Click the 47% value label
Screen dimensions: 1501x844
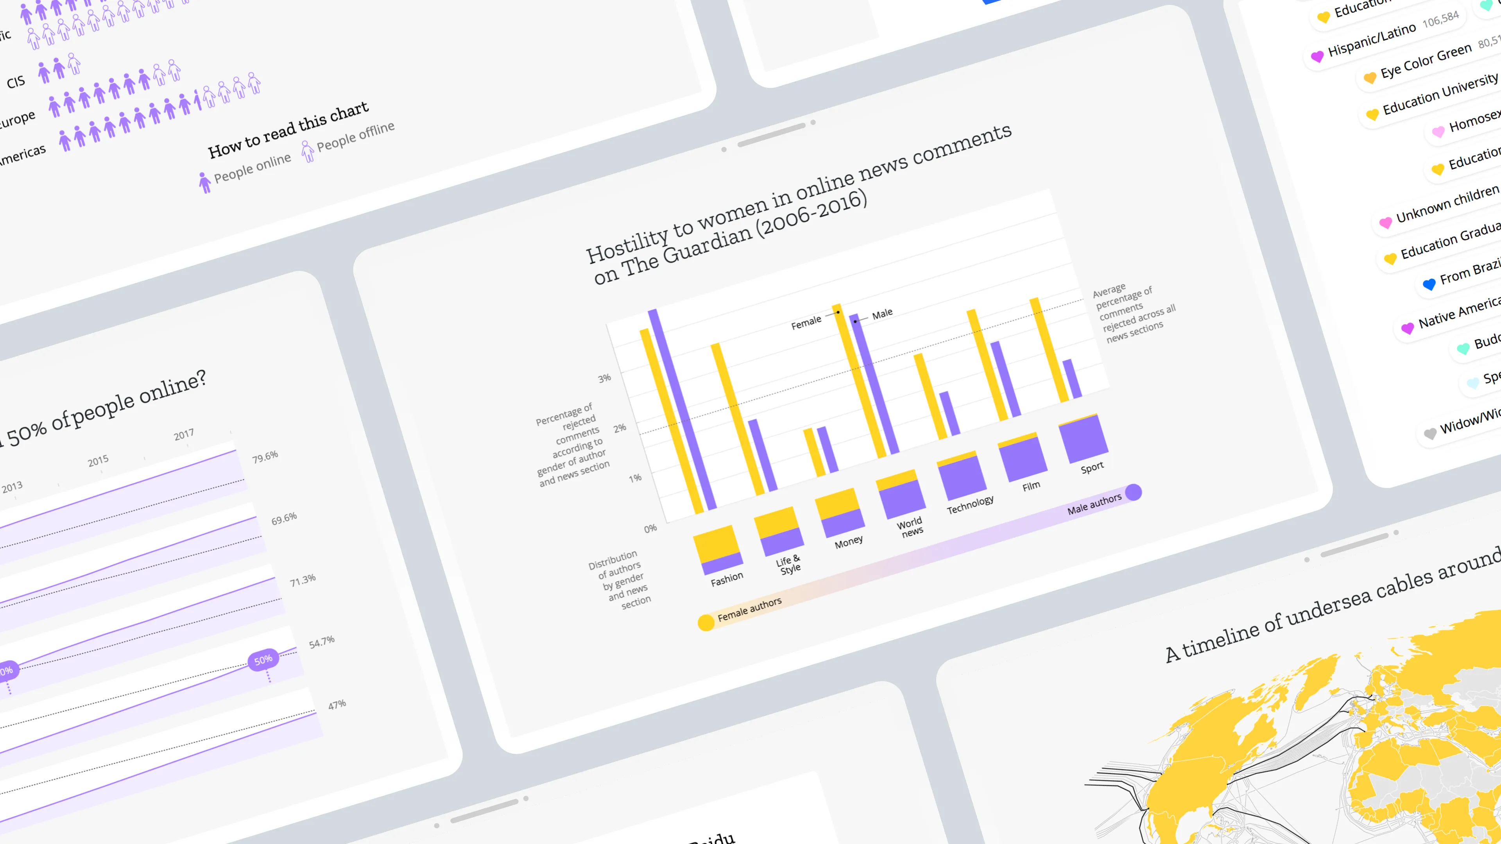click(x=337, y=705)
